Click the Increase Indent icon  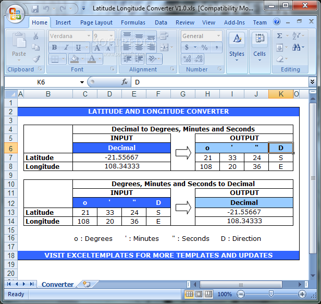[139, 59]
